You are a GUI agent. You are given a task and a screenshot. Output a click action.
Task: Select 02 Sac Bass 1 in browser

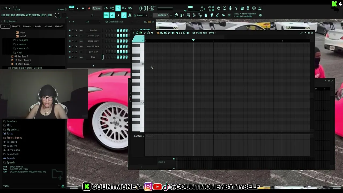tap(21, 56)
